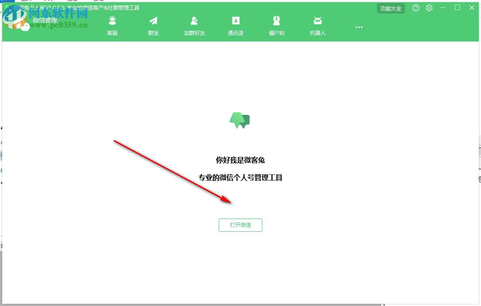Expand the "..." more tools menu

pos(359,27)
